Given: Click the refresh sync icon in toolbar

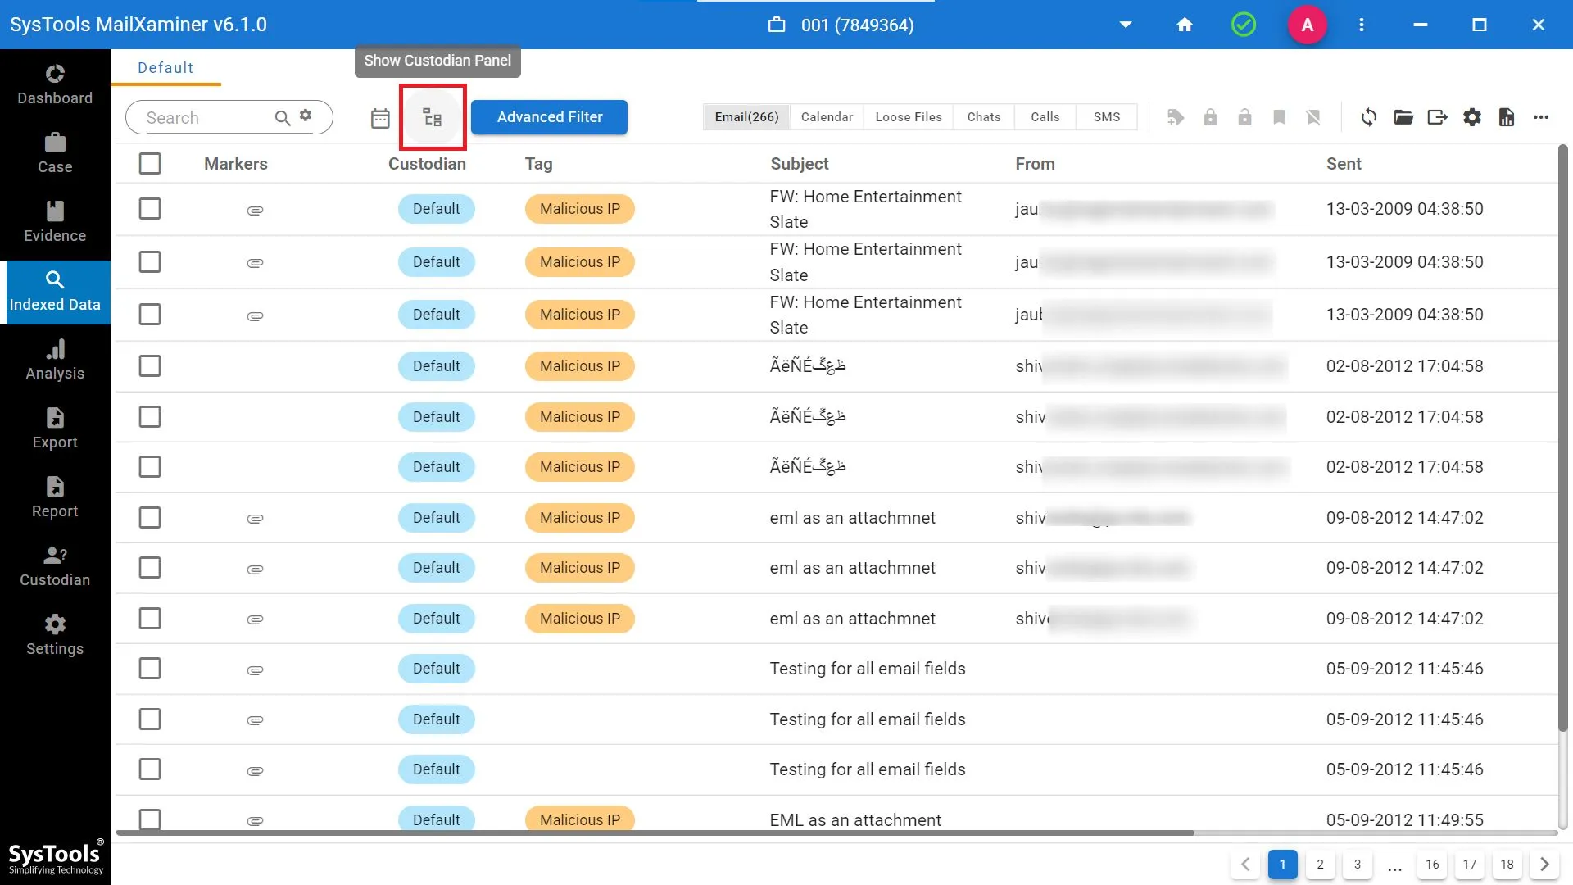Looking at the screenshot, I should click(1368, 117).
